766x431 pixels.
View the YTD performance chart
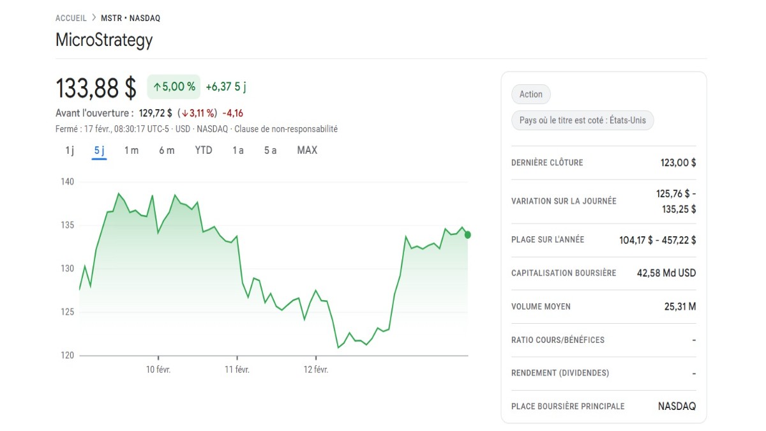point(203,150)
